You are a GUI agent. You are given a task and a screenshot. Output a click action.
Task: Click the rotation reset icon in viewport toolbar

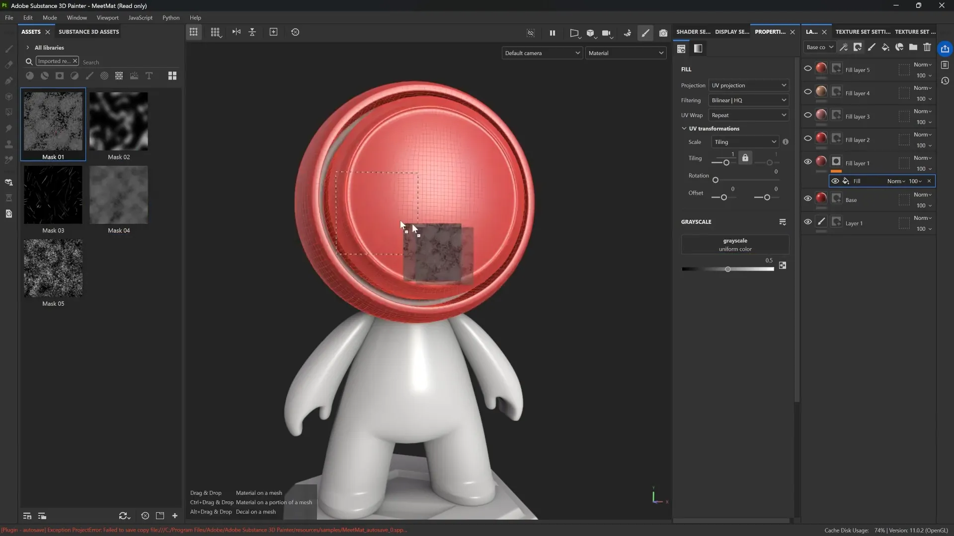295,32
